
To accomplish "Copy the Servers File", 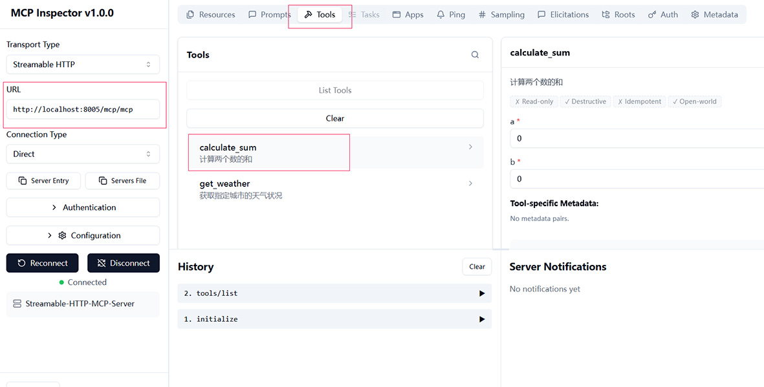I will click(122, 181).
